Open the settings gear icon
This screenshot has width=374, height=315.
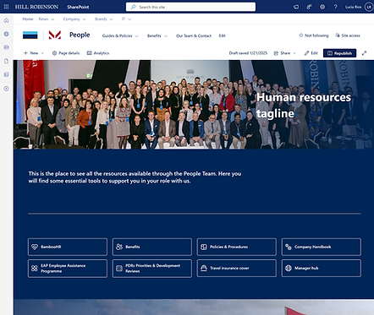(322, 7)
